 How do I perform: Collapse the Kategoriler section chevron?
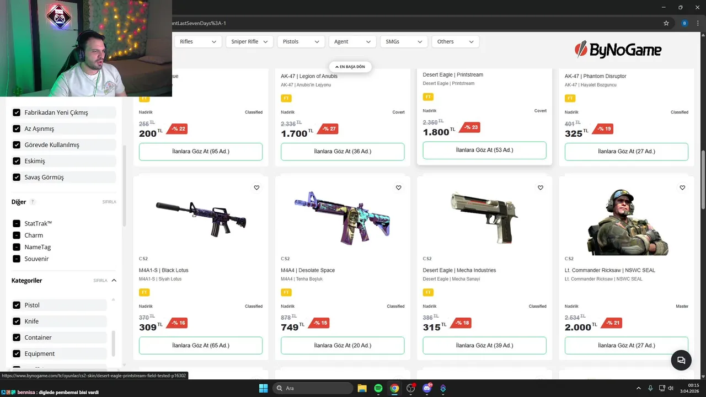pos(114,280)
